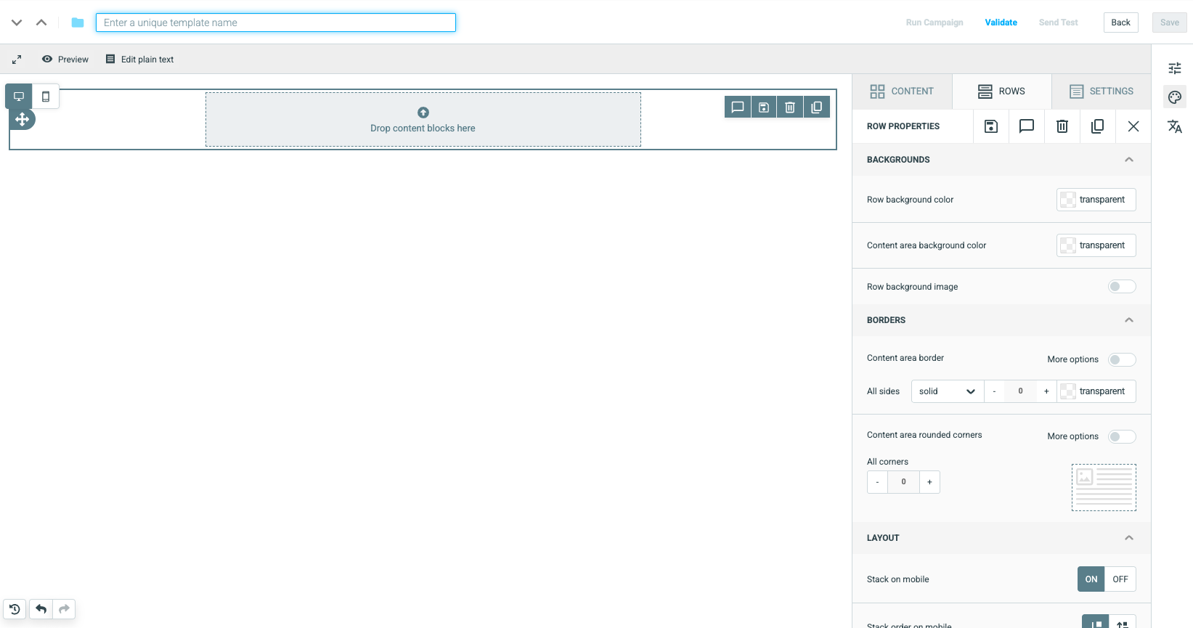The image size is (1193, 628).
Task: Save the row from the canvas row toolbar
Action: pos(764,107)
